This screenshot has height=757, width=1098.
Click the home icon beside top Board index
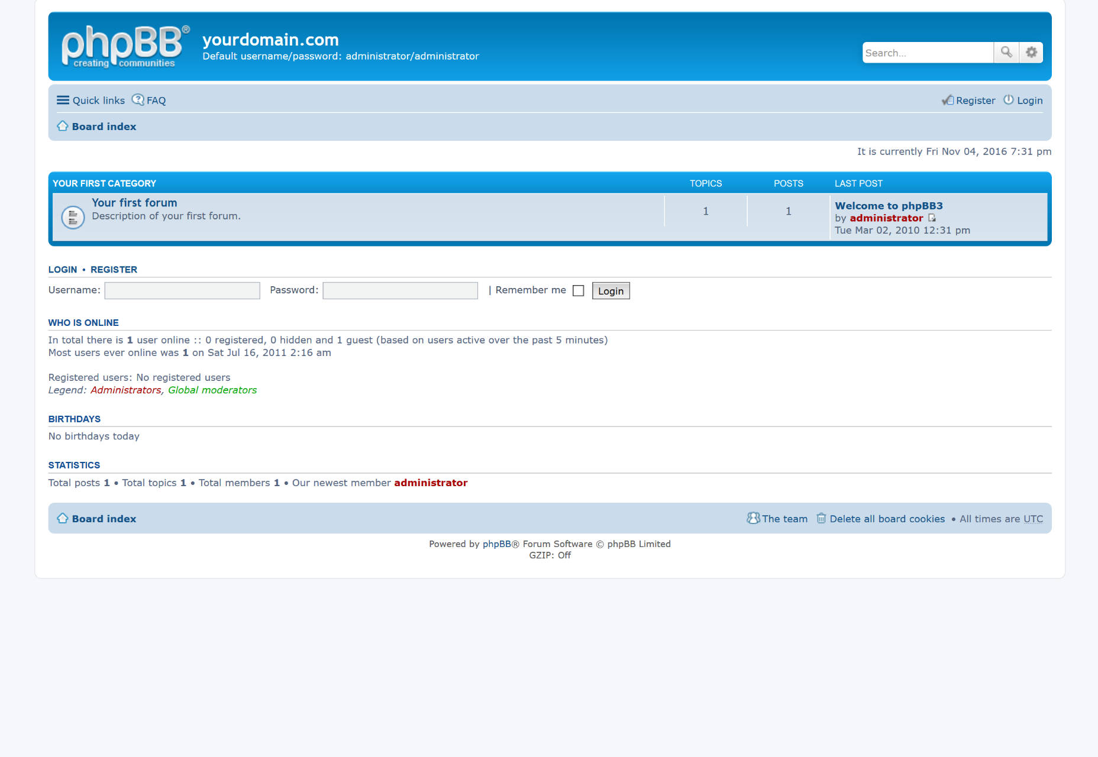63,126
